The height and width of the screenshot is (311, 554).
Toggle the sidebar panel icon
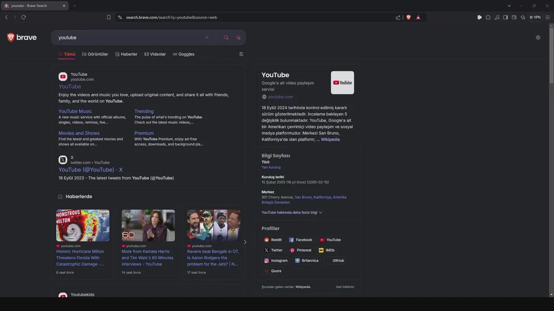coord(506,17)
